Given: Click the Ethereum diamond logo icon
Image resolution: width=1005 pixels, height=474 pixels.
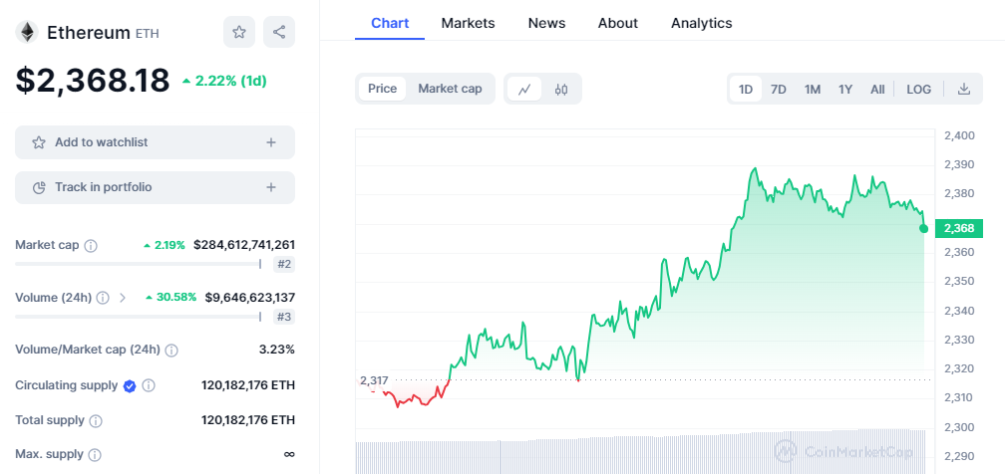Looking at the screenshot, I should 26,32.
